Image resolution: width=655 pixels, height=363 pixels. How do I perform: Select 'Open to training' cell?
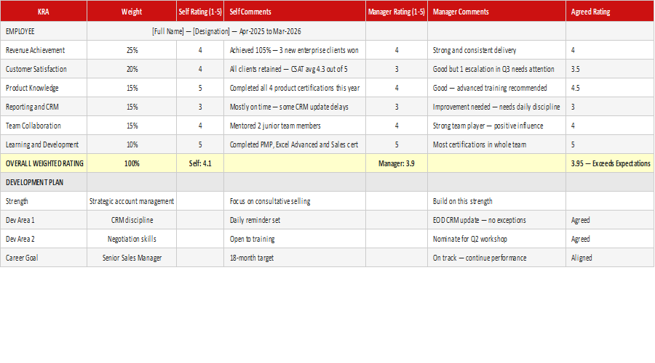(x=295, y=239)
